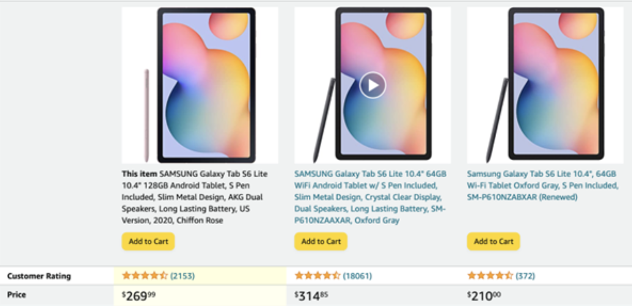Click the star rating next to 372 reviews
632x307 pixels.
coord(490,276)
